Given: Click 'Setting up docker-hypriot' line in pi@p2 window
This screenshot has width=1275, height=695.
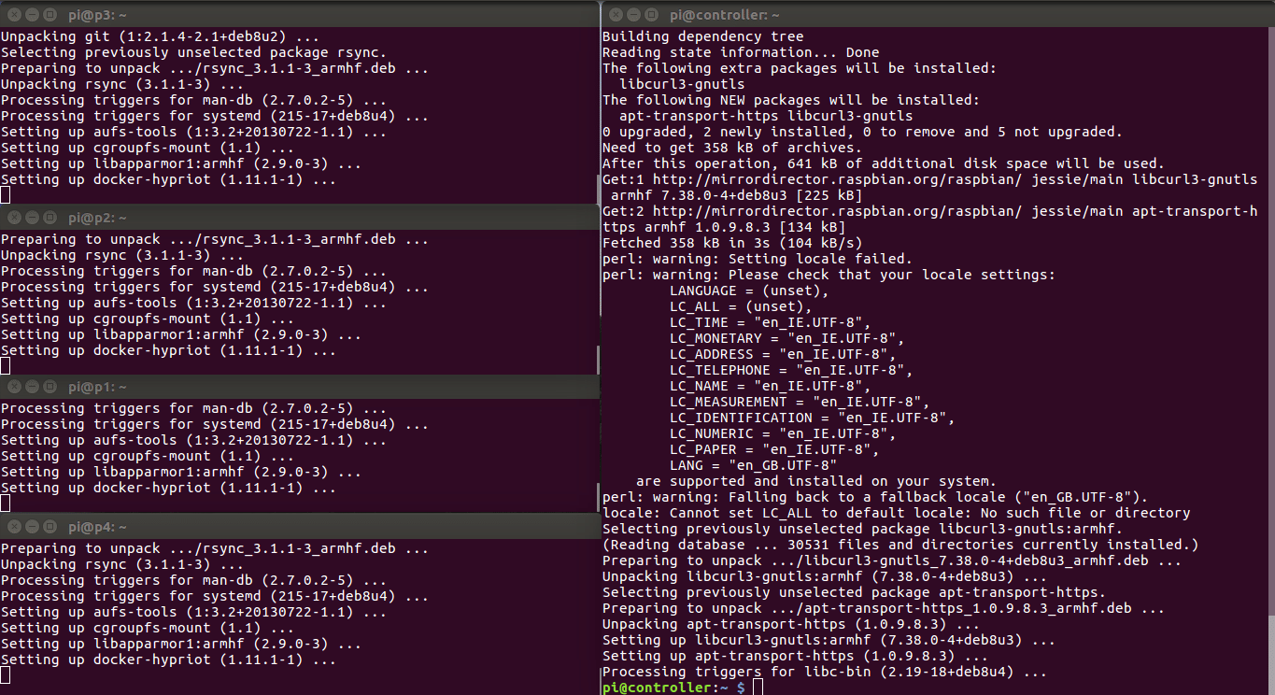Looking at the screenshot, I should [169, 350].
